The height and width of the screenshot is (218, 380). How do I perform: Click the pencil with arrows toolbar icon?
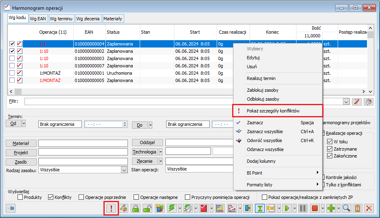click(124, 208)
